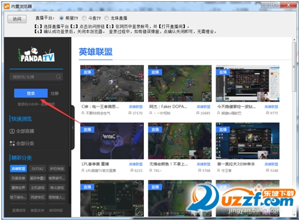Click the viewer icon beside 10485

(x=198, y=113)
